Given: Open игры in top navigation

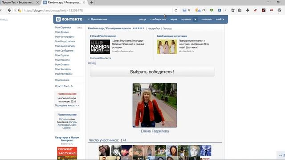Looking at the screenshot, I should (174, 19).
